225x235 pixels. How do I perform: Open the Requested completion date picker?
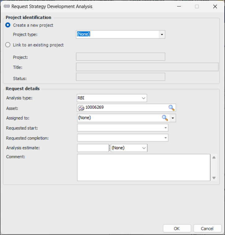(166, 138)
